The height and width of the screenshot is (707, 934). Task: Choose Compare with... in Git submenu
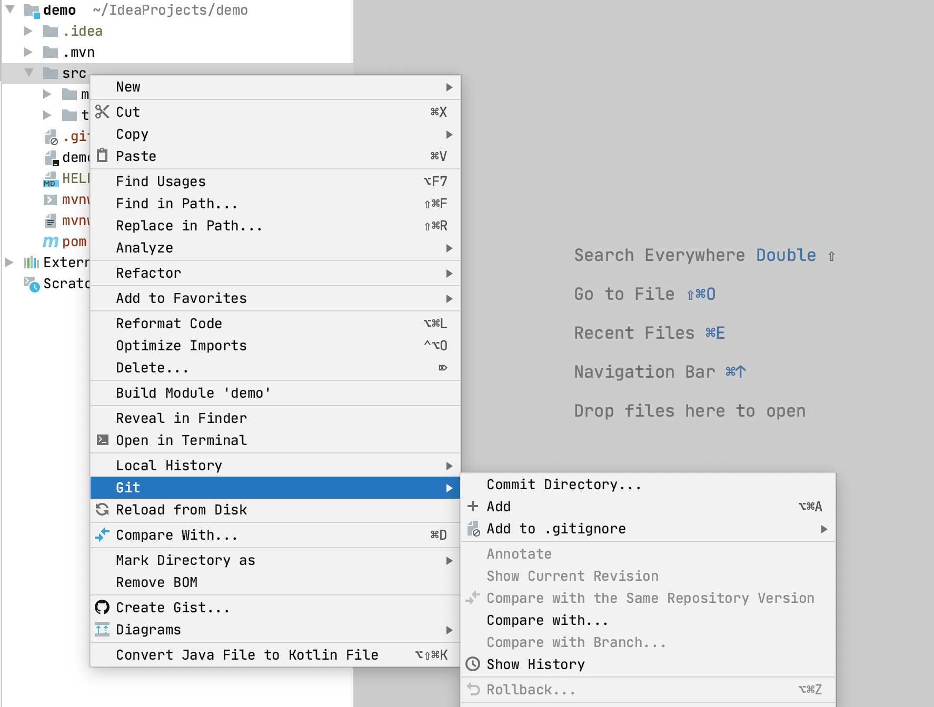[648, 620]
